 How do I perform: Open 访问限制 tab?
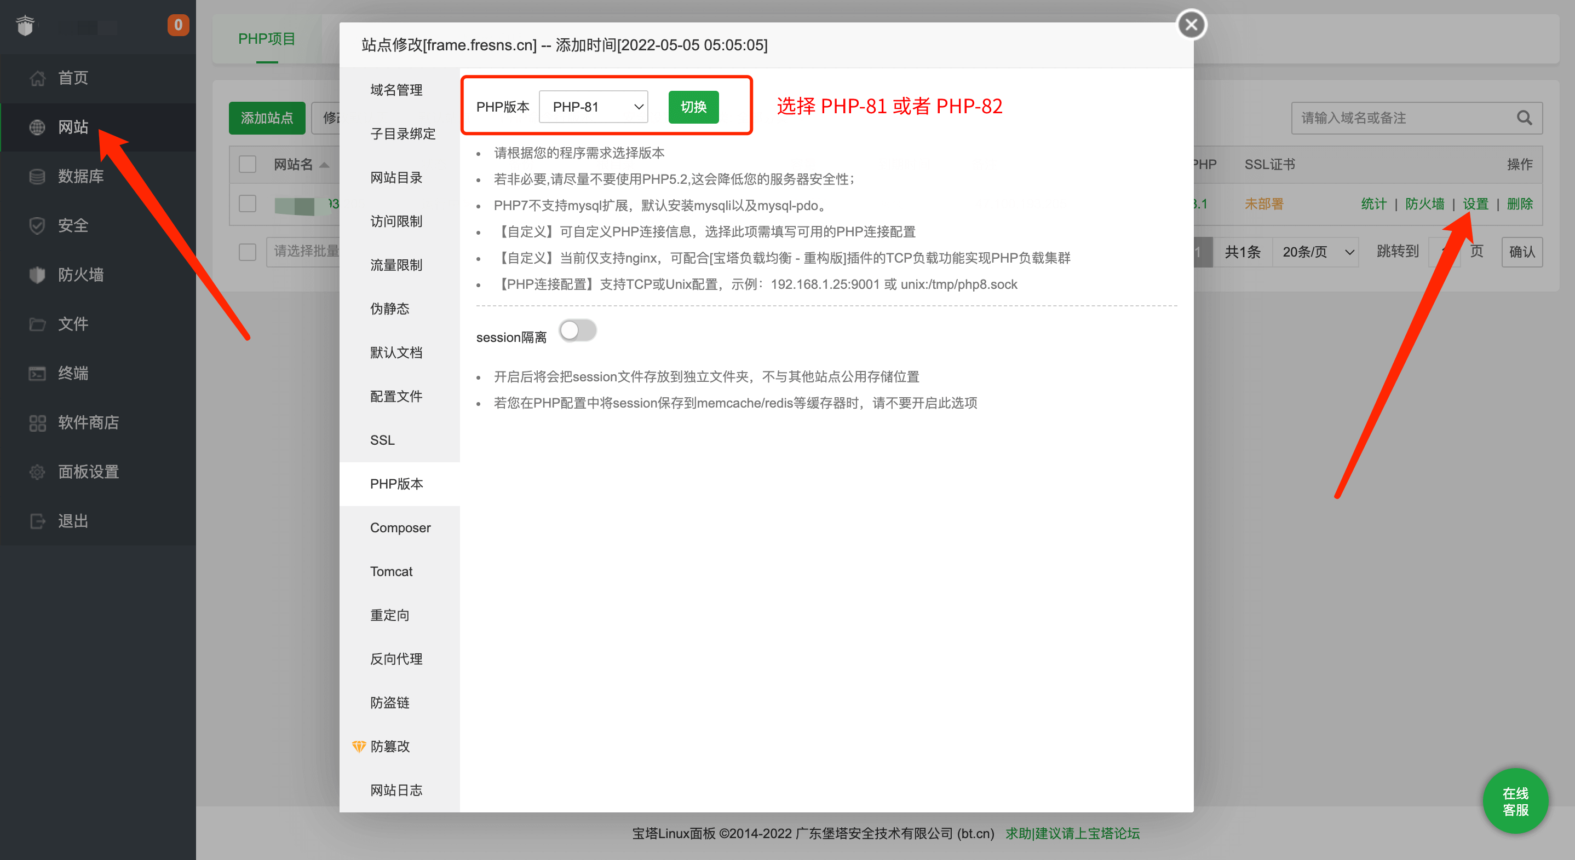click(x=399, y=221)
